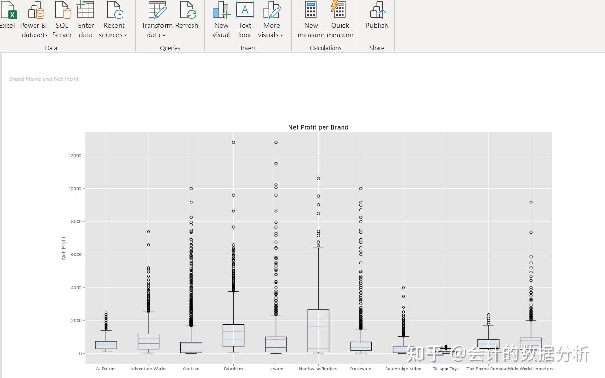Click the 'Adventure Works' axis label
The image size is (605, 378).
click(x=149, y=369)
